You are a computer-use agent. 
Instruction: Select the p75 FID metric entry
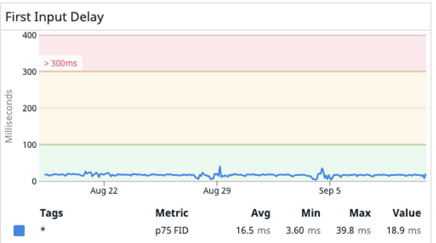[x=172, y=231]
